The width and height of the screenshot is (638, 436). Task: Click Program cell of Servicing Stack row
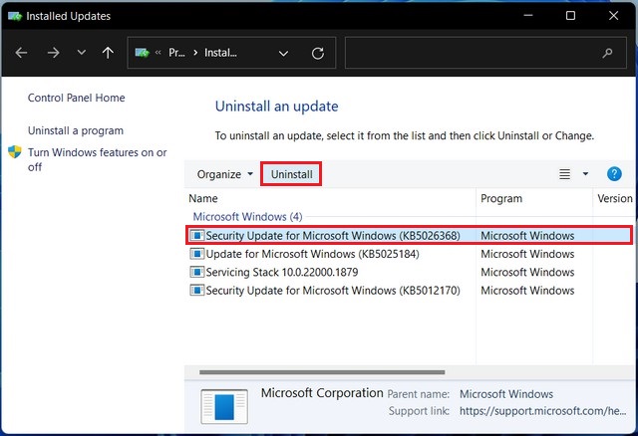tap(527, 272)
